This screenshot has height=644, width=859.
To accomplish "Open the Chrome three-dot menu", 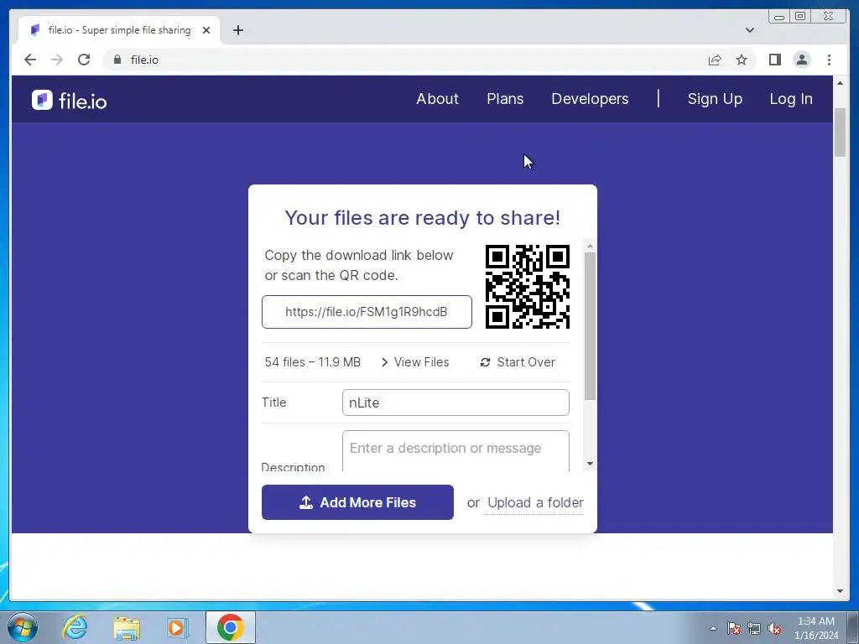I will pyautogui.click(x=829, y=60).
